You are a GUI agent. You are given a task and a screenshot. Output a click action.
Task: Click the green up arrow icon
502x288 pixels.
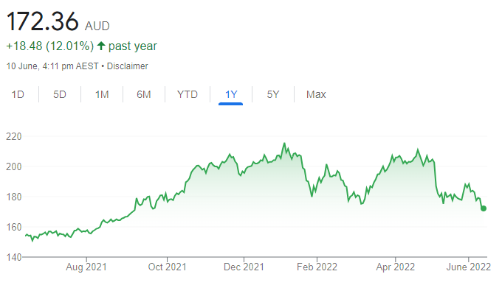pyautogui.click(x=101, y=46)
